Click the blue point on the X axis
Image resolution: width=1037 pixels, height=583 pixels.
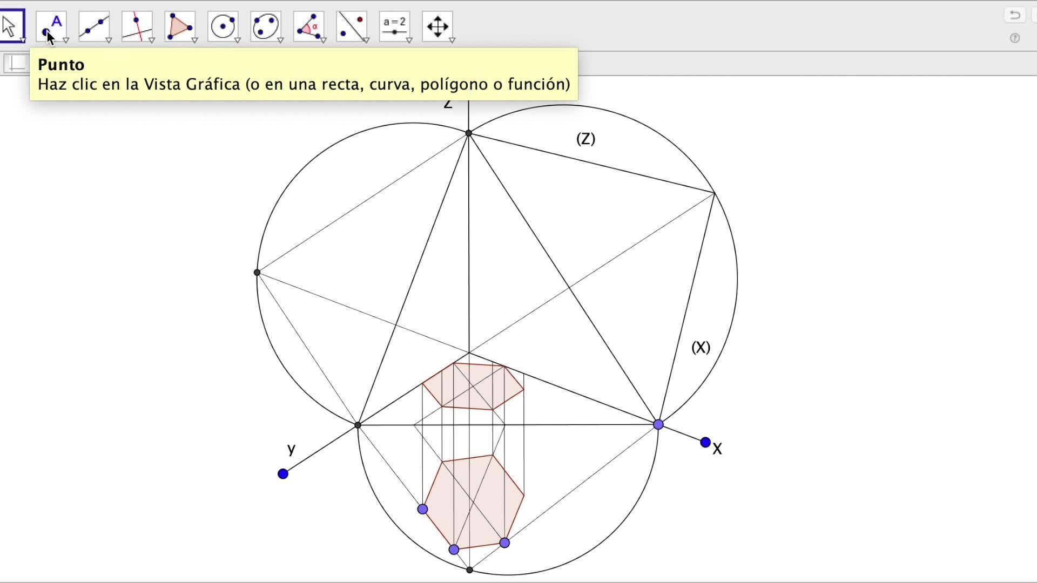705,443
